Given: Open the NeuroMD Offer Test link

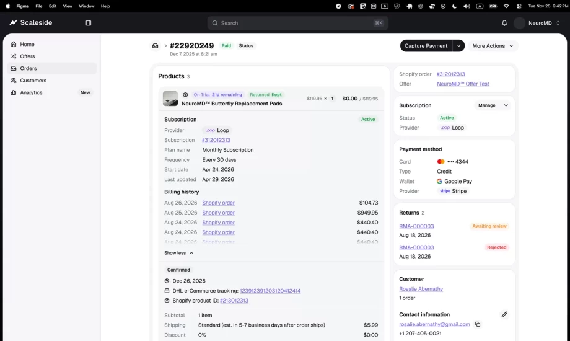Looking at the screenshot, I should pyautogui.click(x=463, y=84).
